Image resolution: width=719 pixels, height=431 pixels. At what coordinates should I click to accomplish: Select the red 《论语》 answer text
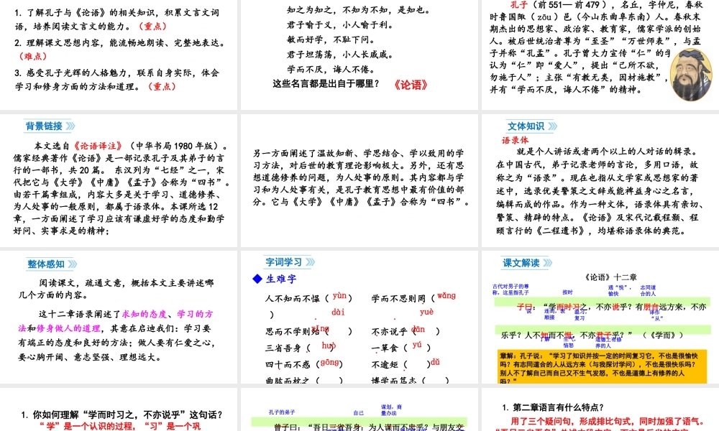tap(411, 85)
